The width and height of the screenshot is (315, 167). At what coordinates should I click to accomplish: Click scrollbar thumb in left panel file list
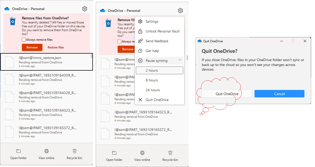coord(92,56)
